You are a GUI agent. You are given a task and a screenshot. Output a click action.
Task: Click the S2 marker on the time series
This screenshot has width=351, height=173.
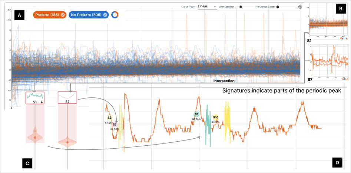click(109, 118)
